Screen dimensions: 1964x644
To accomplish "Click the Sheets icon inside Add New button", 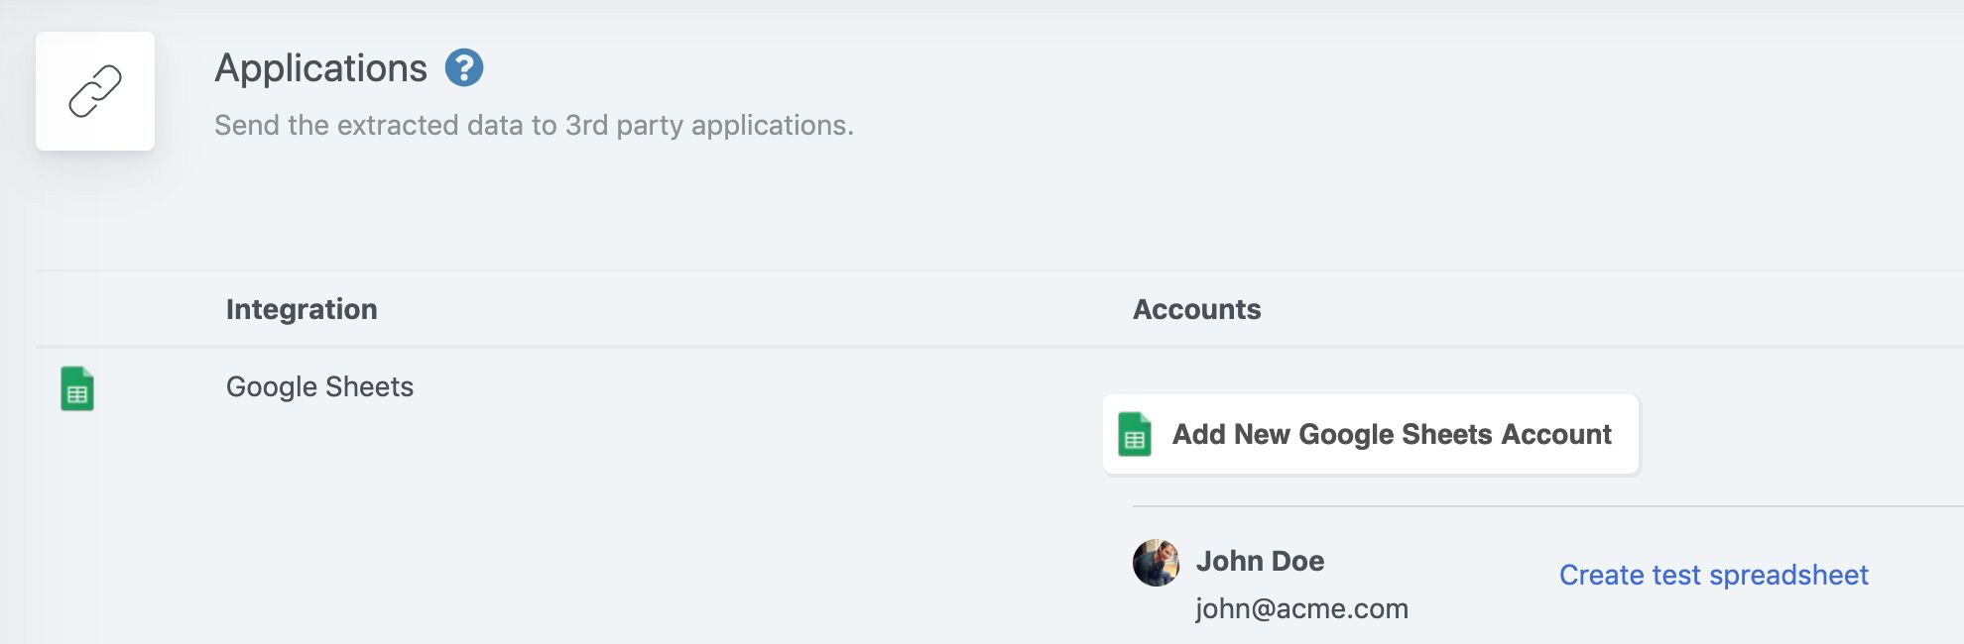I will (x=1135, y=434).
